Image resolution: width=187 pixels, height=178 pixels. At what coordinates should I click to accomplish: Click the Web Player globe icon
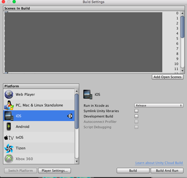point(9,95)
